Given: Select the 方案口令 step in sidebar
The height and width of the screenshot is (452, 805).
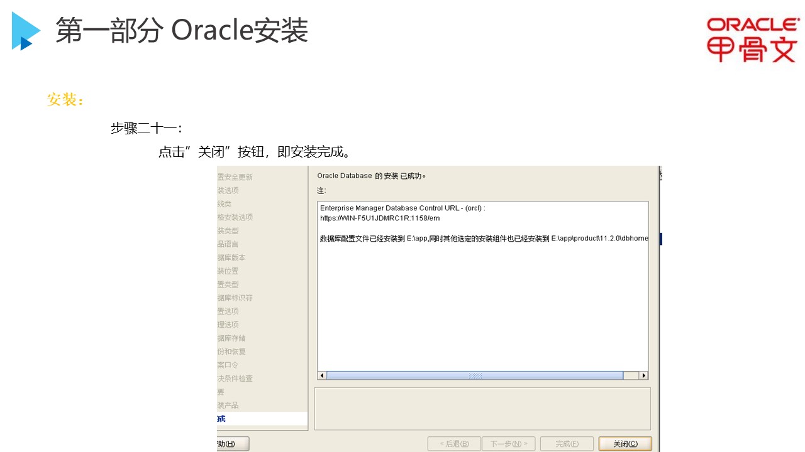Looking at the screenshot, I should [228, 365].
